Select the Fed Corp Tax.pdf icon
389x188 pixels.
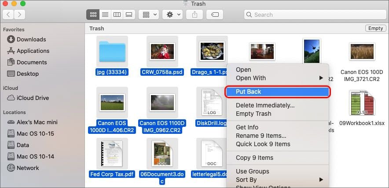(x=112, y=154)
